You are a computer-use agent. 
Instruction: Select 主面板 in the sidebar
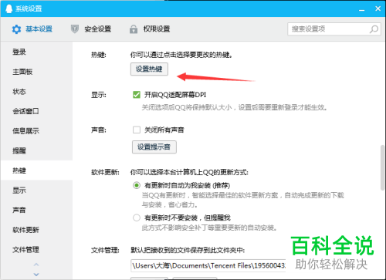click(36, 72)
